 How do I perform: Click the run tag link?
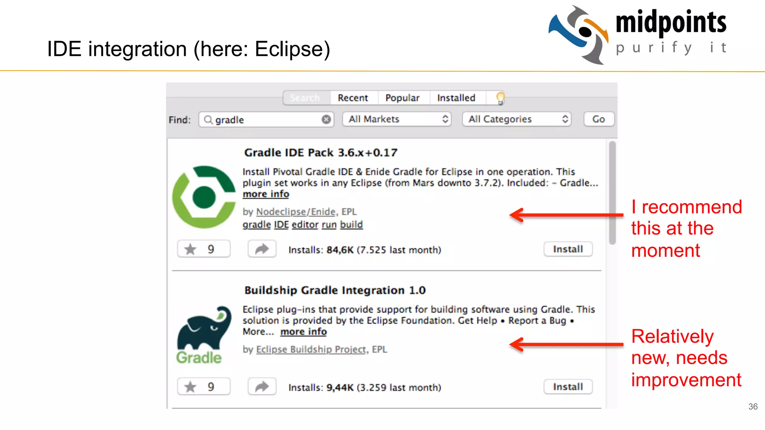pyautogui.click(x=329, y=225)
